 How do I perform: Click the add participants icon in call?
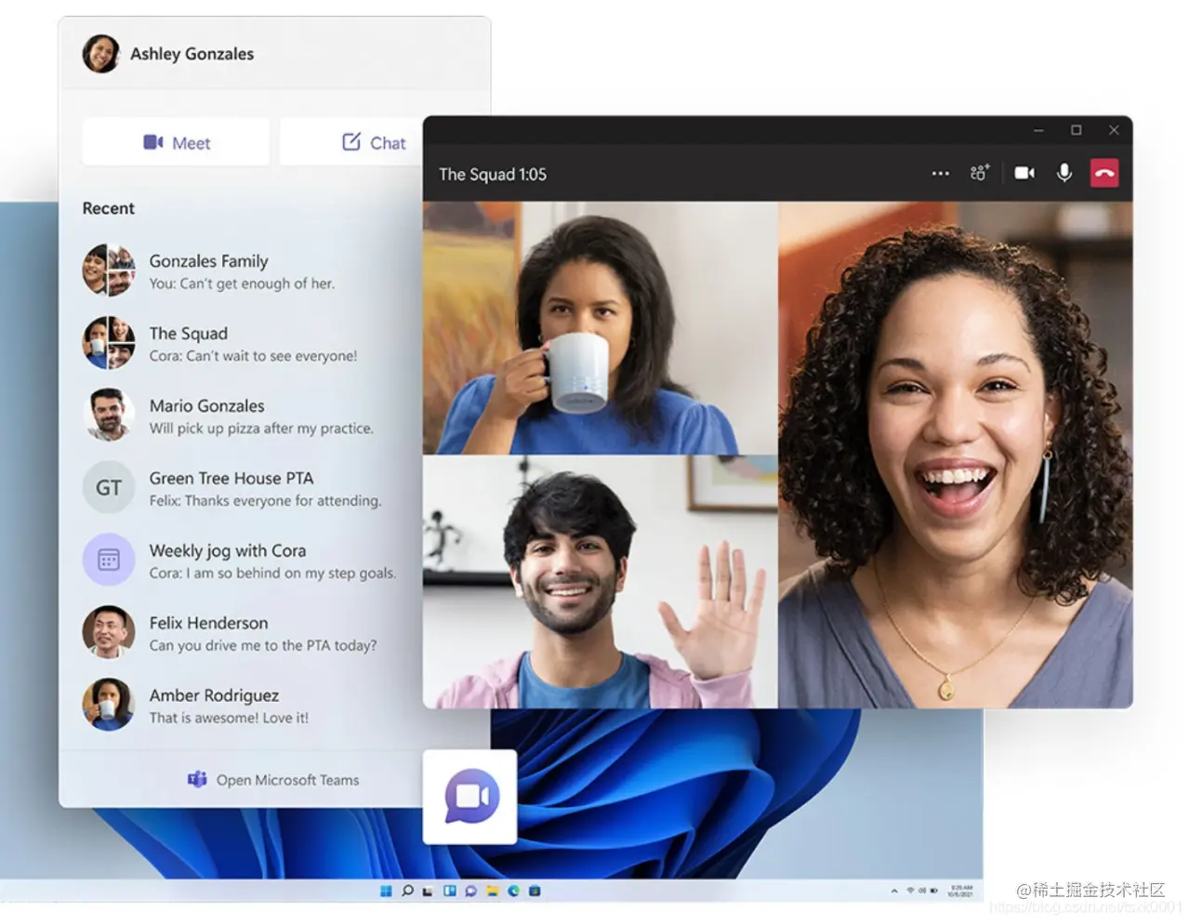[980, 173]
